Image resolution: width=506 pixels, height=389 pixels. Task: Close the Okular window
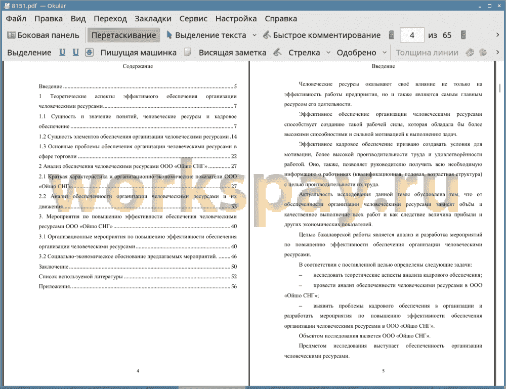point(499,6)
